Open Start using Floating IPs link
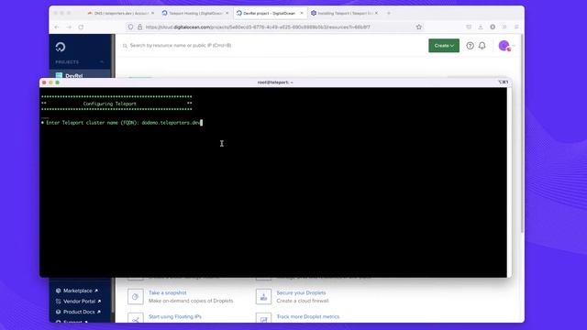 (175, 316)
